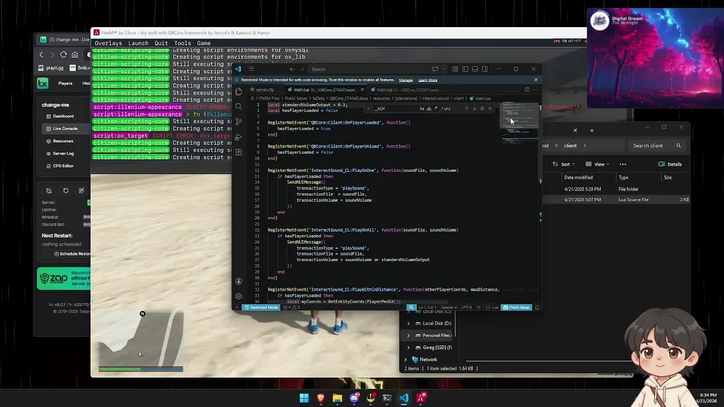Open Source Control view in VS Code

tap(239, 122)
